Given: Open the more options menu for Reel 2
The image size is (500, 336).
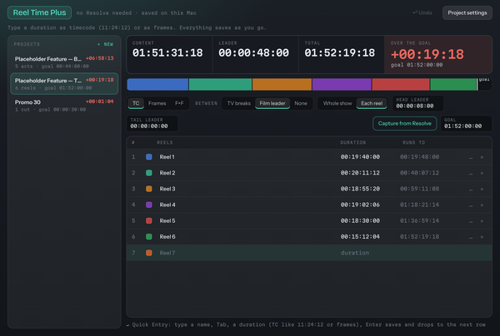Looking at the screenshot, I should pos(471,173).
